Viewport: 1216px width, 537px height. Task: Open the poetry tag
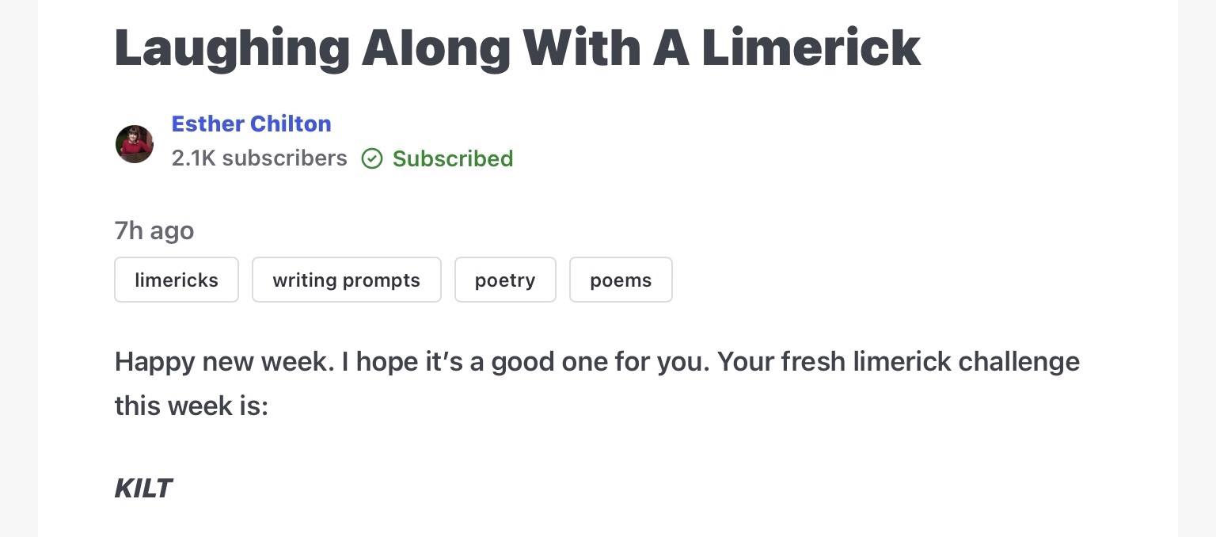click(505, 280)
